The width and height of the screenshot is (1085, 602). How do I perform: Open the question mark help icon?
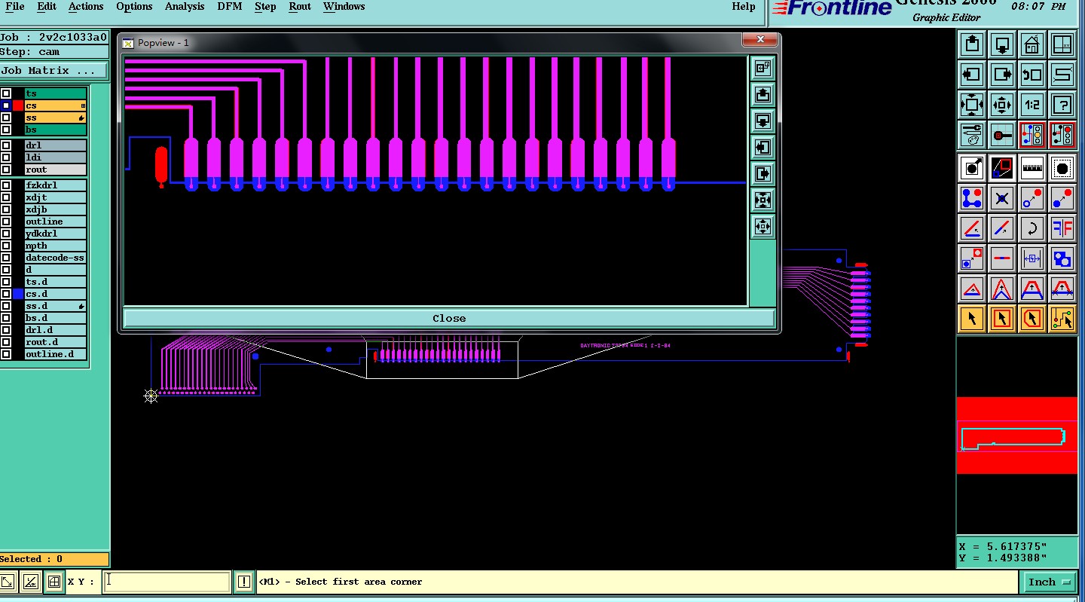point(1062,105)
